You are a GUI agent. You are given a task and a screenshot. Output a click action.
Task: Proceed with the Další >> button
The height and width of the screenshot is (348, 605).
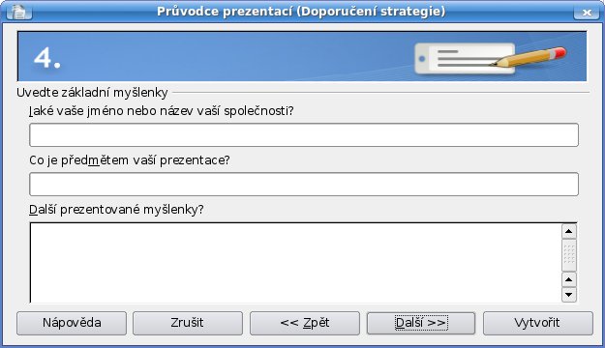click(421, 323)
